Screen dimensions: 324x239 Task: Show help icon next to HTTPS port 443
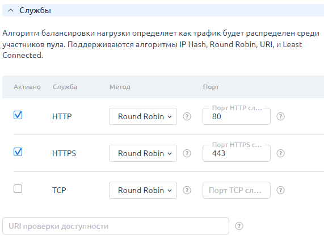pos(280,153)
